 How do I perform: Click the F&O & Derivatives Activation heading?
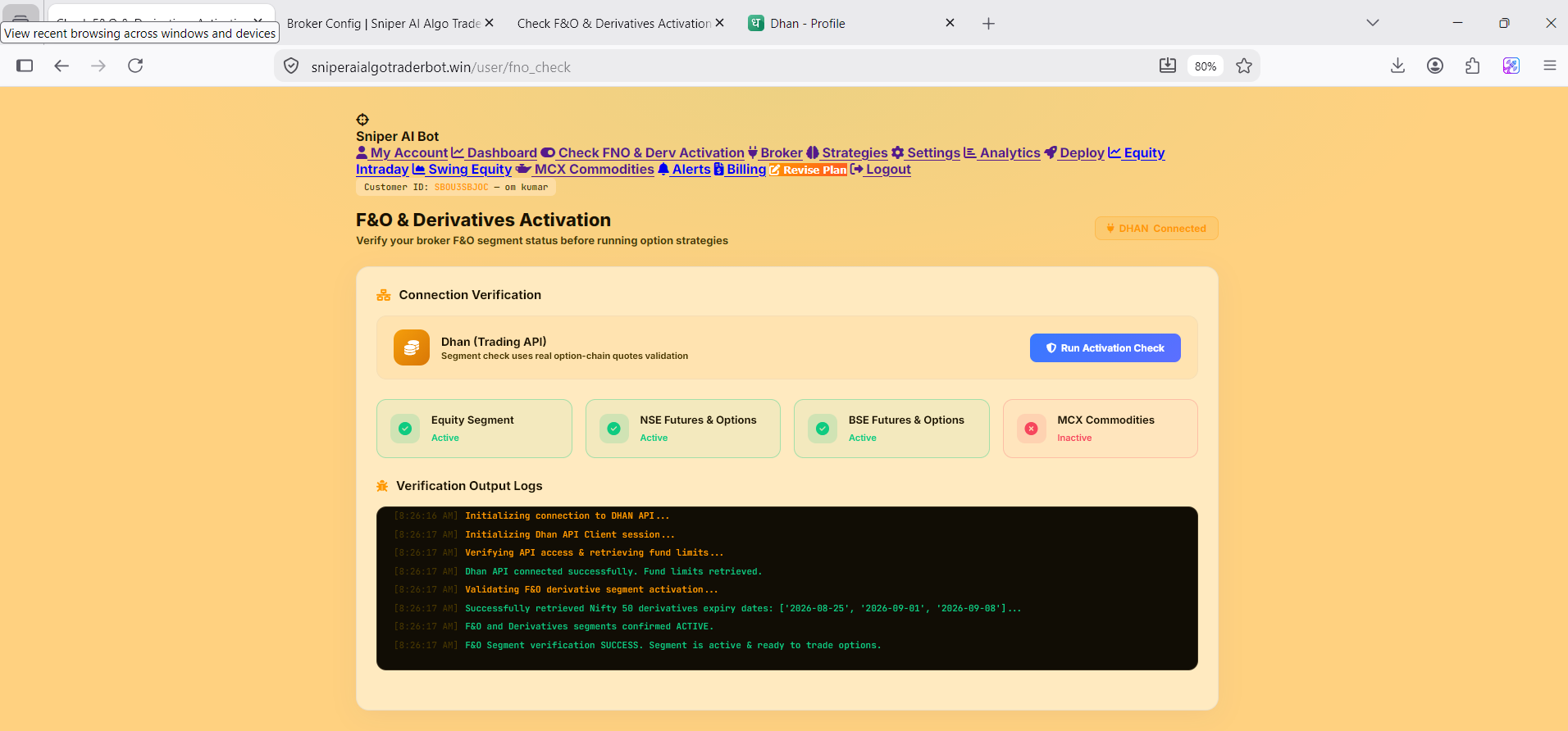click(483, 220)
